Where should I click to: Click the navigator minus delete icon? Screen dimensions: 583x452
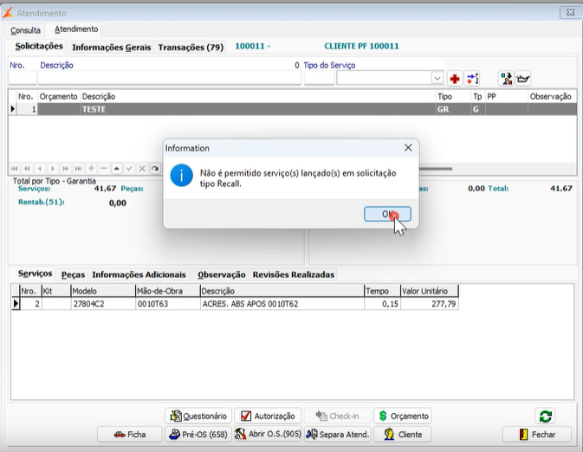[104, 169]
